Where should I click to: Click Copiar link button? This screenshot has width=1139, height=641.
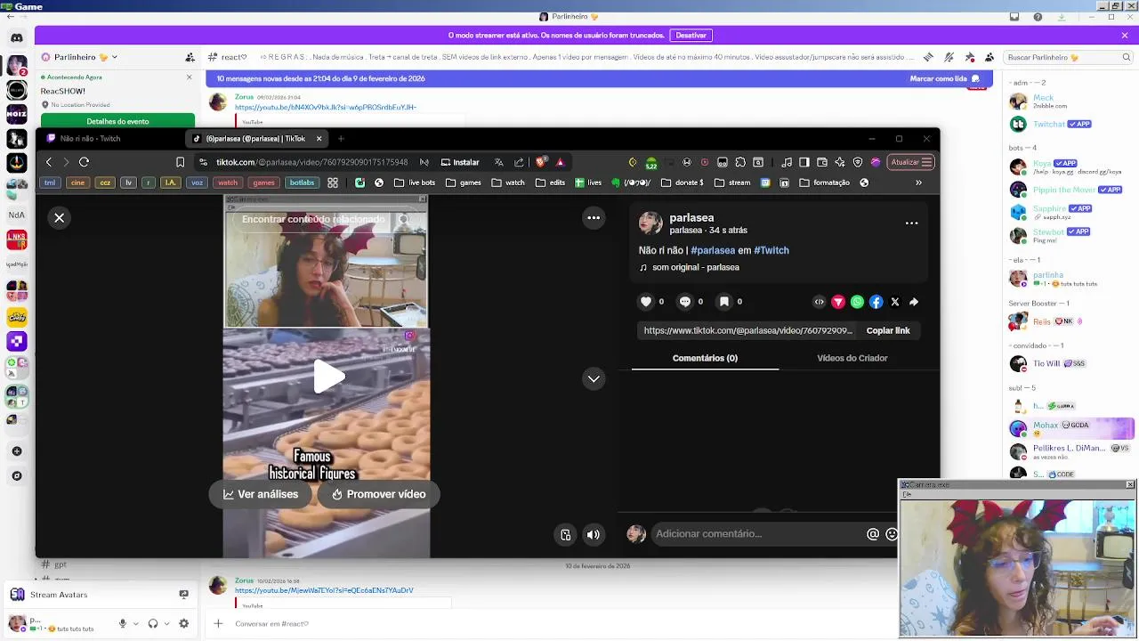(888, 330)
